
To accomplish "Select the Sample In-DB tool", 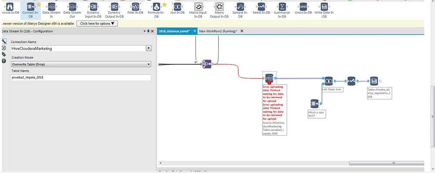I will click(x=240, y=10).
